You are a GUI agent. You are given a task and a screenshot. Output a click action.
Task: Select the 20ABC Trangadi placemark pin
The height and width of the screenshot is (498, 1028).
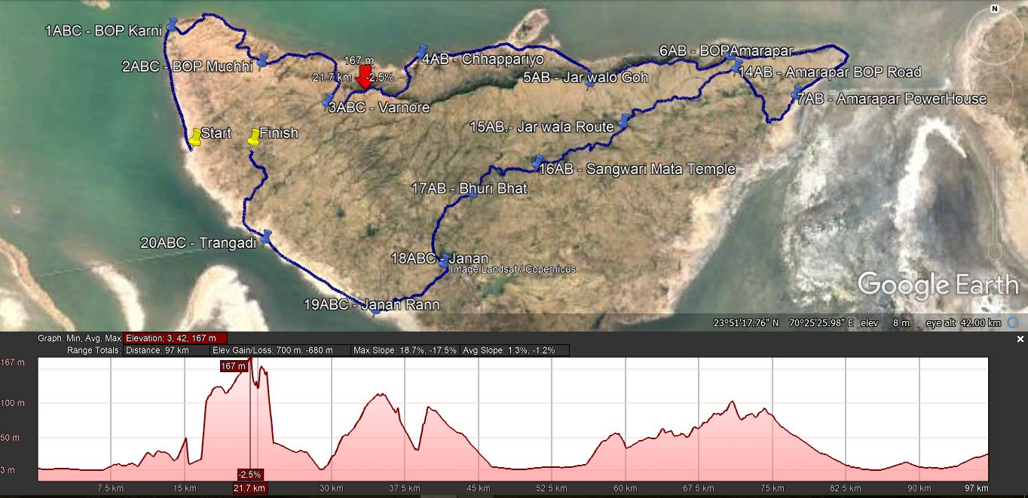tap(265, 237)
